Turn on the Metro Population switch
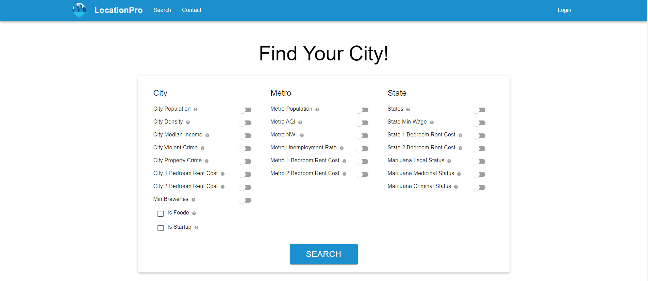This screenshot has width=648, height=281. pos(362,110)
